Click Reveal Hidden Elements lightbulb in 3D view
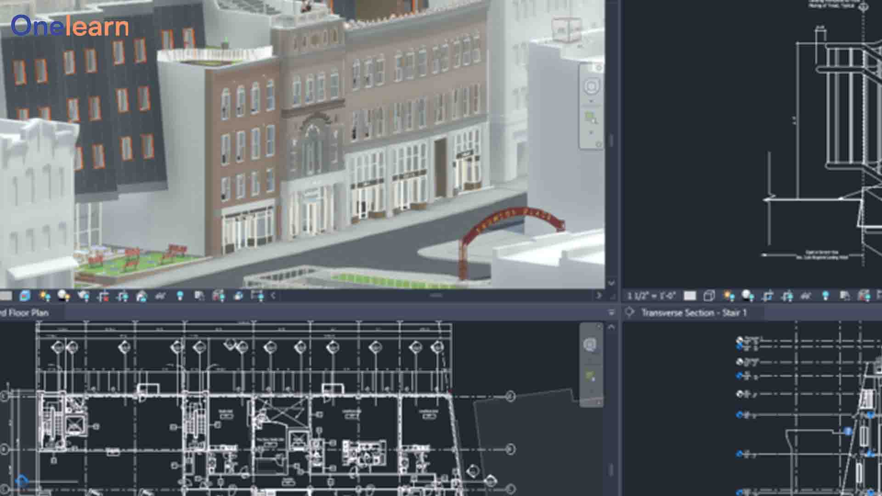The image size is (882, 496). tap(180, 296)
